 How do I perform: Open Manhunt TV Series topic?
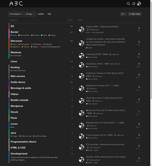[102, 86]
